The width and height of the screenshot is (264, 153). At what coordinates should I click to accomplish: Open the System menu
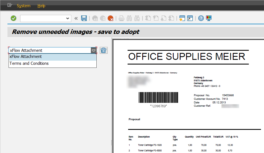tap(23, 6)
